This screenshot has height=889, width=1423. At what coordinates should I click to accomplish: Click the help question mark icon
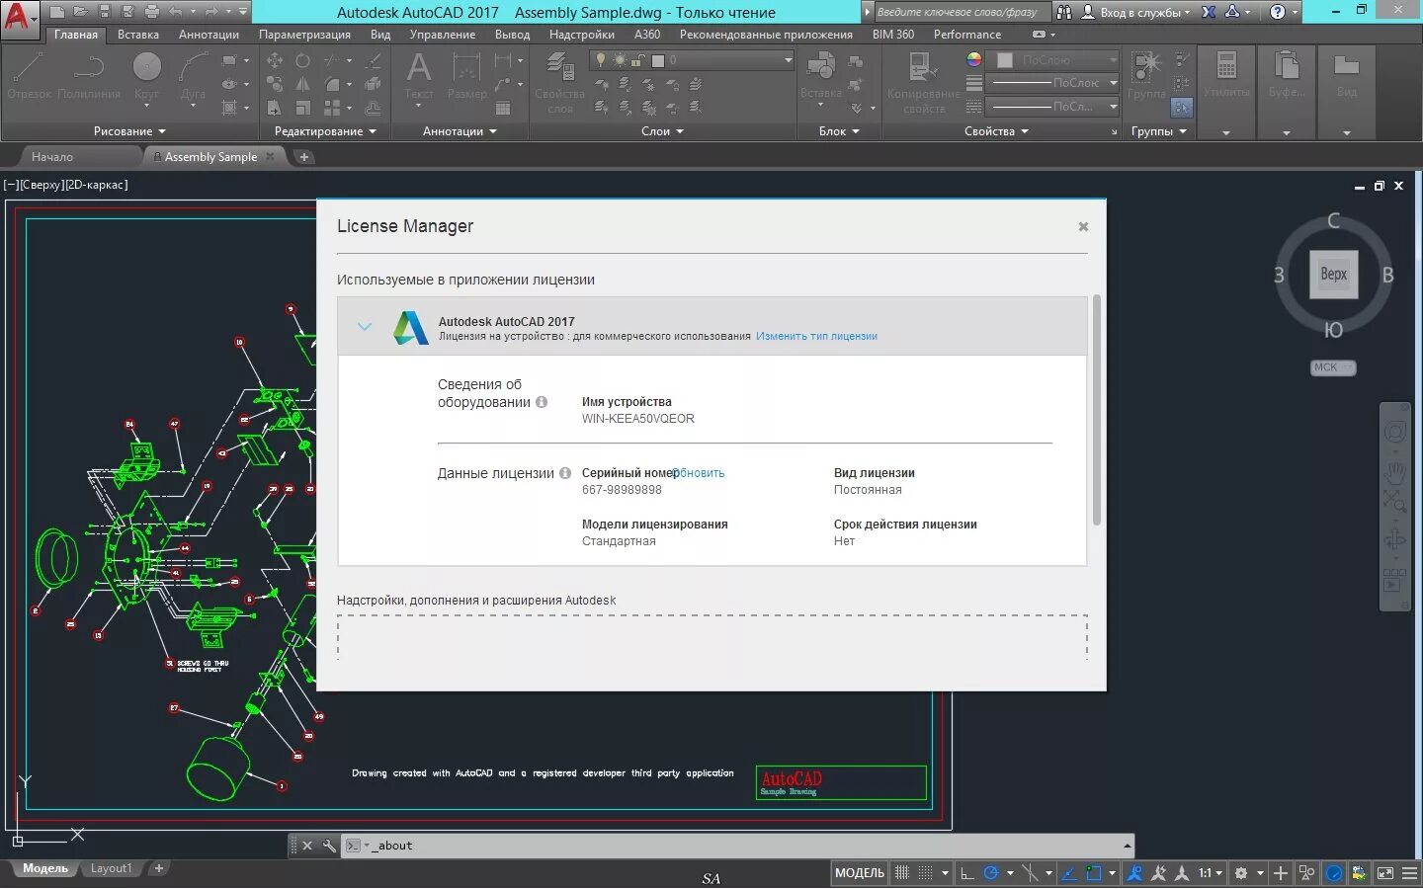[1278, 12]
